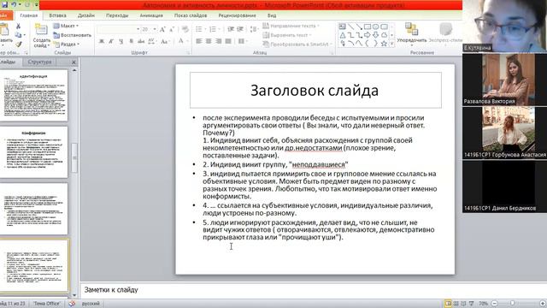Open character spacing AV menu

click(151, 41)
